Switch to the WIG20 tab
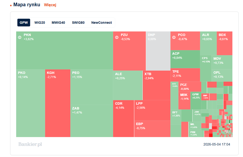This screenshot has width=243, height=157. coord(40,22)
